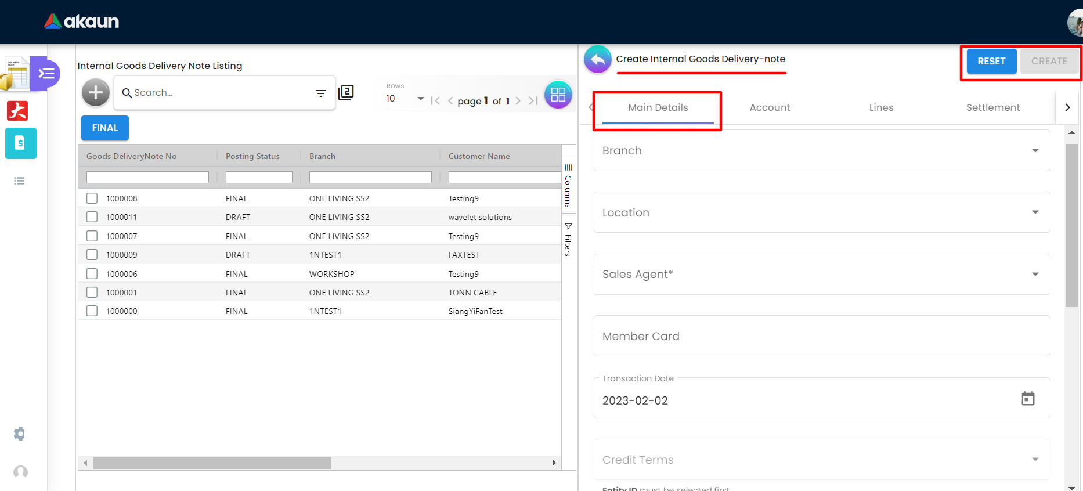The height and width of the screenshot is (491, 1083).
Task: Switch to the Account tab
Action: tap(770, 107)
